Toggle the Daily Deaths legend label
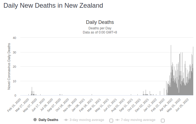The width and height of the screenshot is (196, 124). (x=48, y=120)
